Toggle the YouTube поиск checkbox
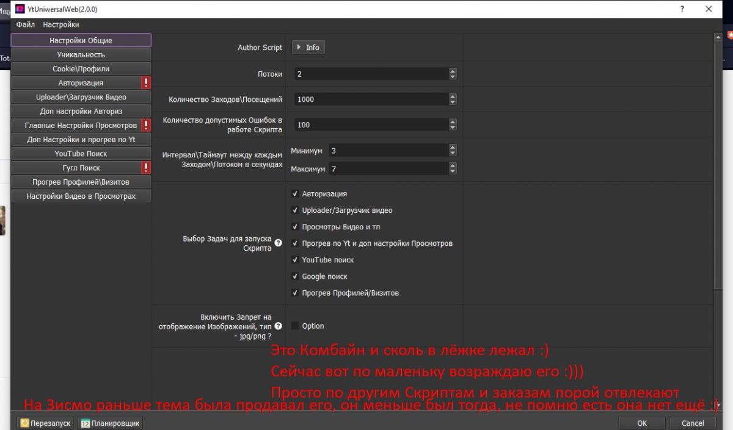Image resolution: width=733 pixels, height=430 pixels. (295, 260)
